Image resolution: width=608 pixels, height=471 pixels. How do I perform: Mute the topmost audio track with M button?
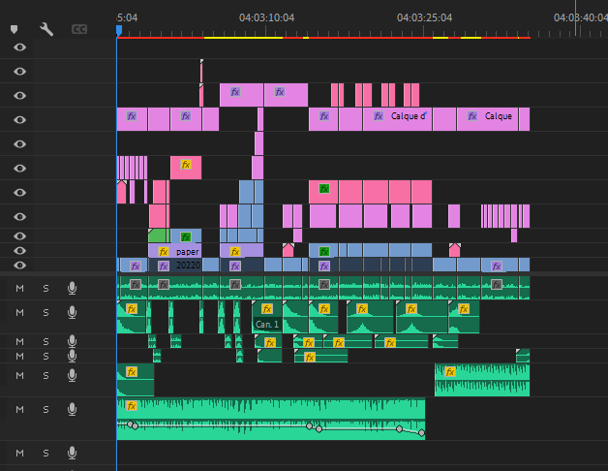pyautogui.click(x=19, y=289)
